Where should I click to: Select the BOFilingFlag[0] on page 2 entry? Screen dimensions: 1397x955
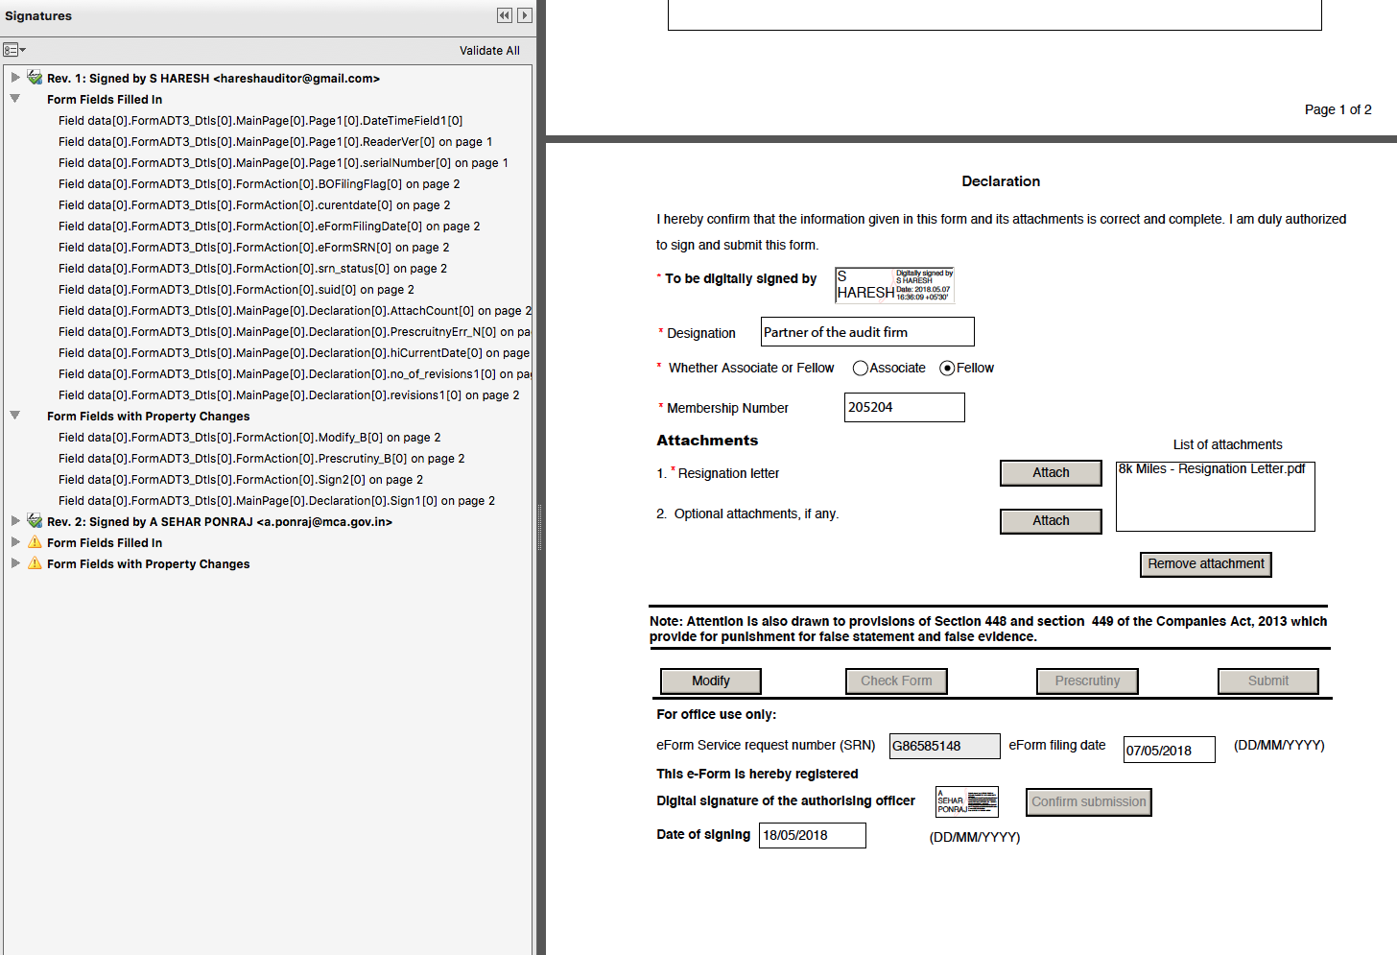point(259,184)
